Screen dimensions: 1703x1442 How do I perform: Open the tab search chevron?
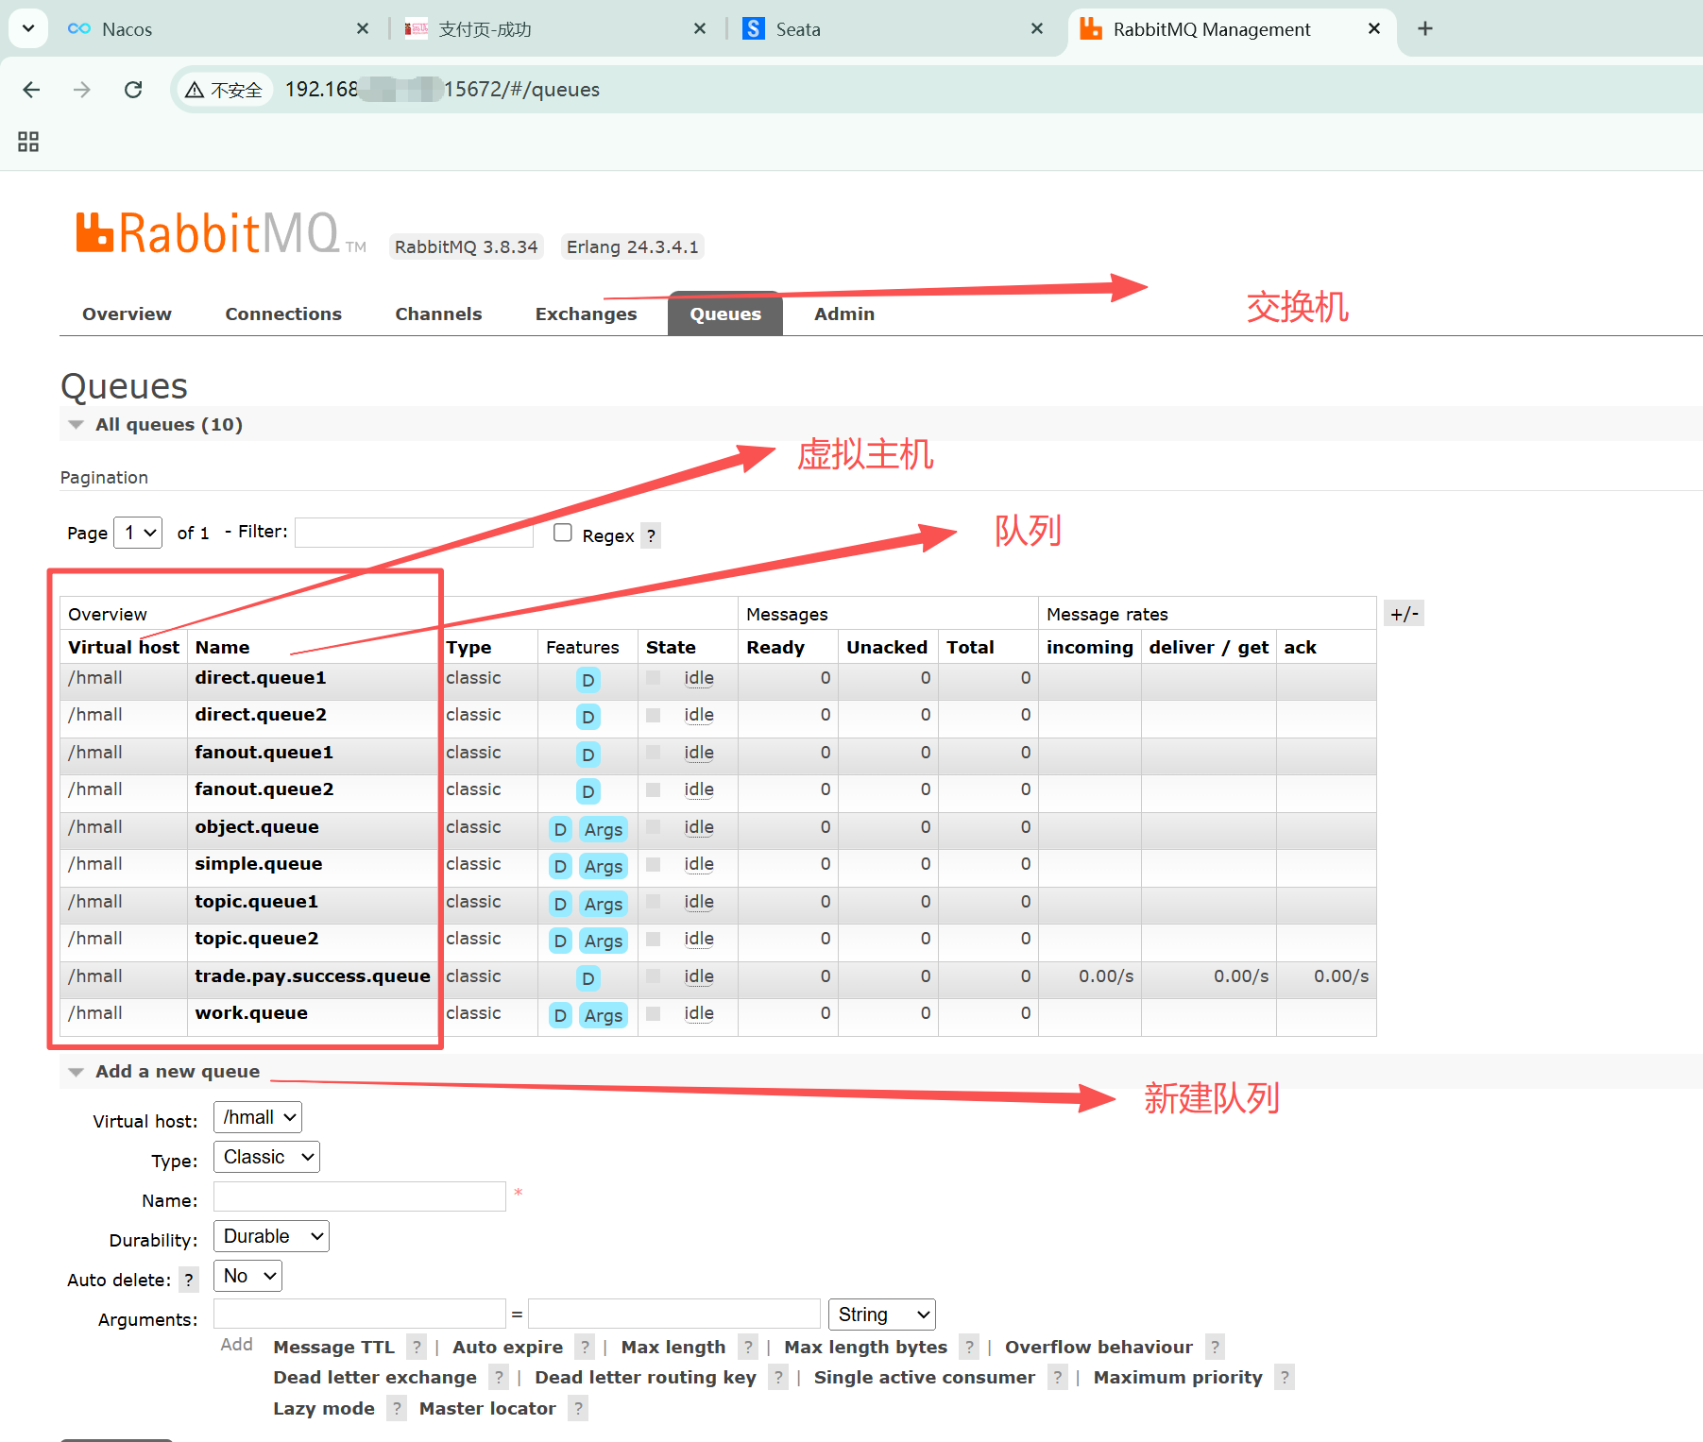28,28
